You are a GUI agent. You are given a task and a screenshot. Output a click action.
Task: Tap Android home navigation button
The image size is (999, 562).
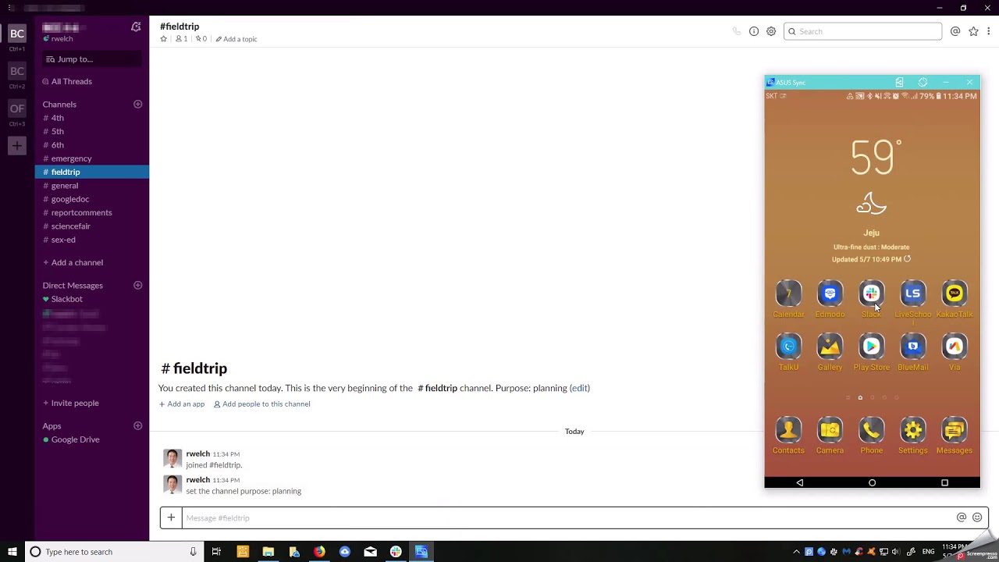pos(873,483)
